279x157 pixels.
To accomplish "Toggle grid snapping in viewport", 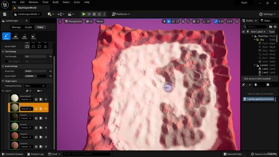I will (x=194, y=21).
